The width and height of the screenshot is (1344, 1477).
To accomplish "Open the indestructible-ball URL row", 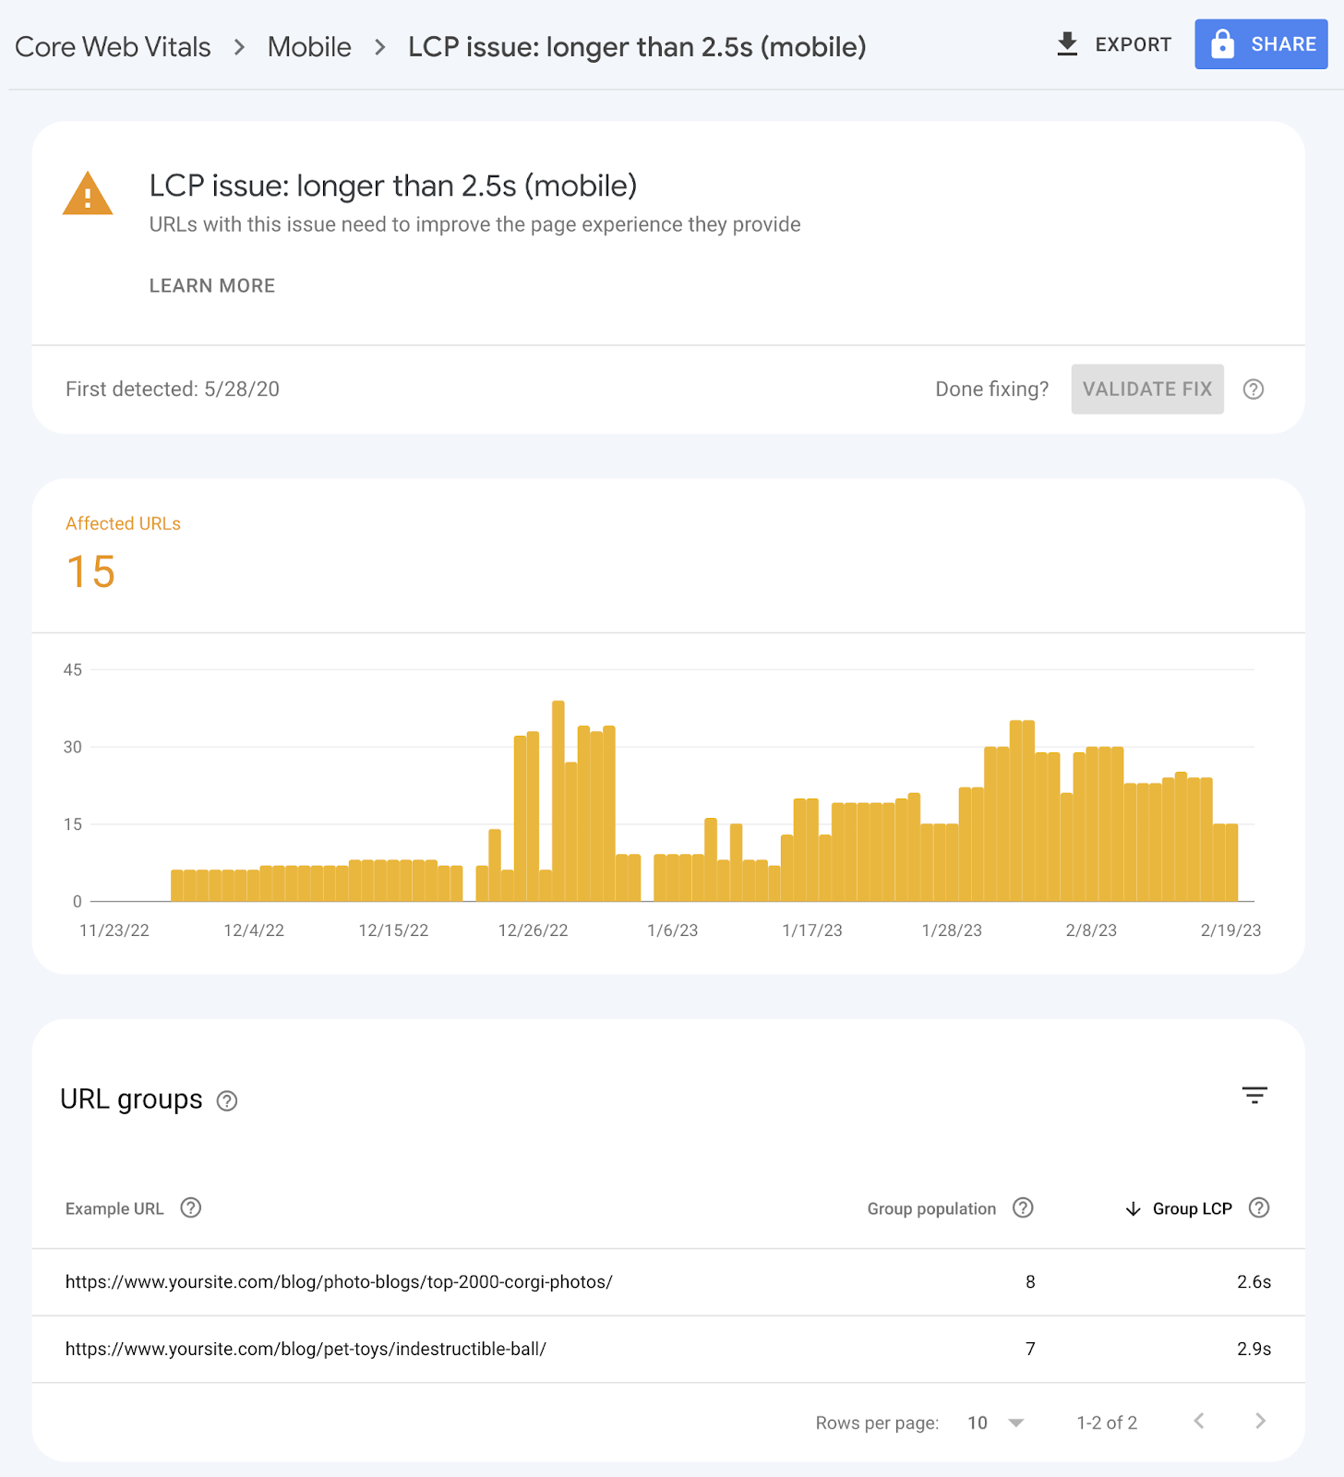I will (306, 1350).
